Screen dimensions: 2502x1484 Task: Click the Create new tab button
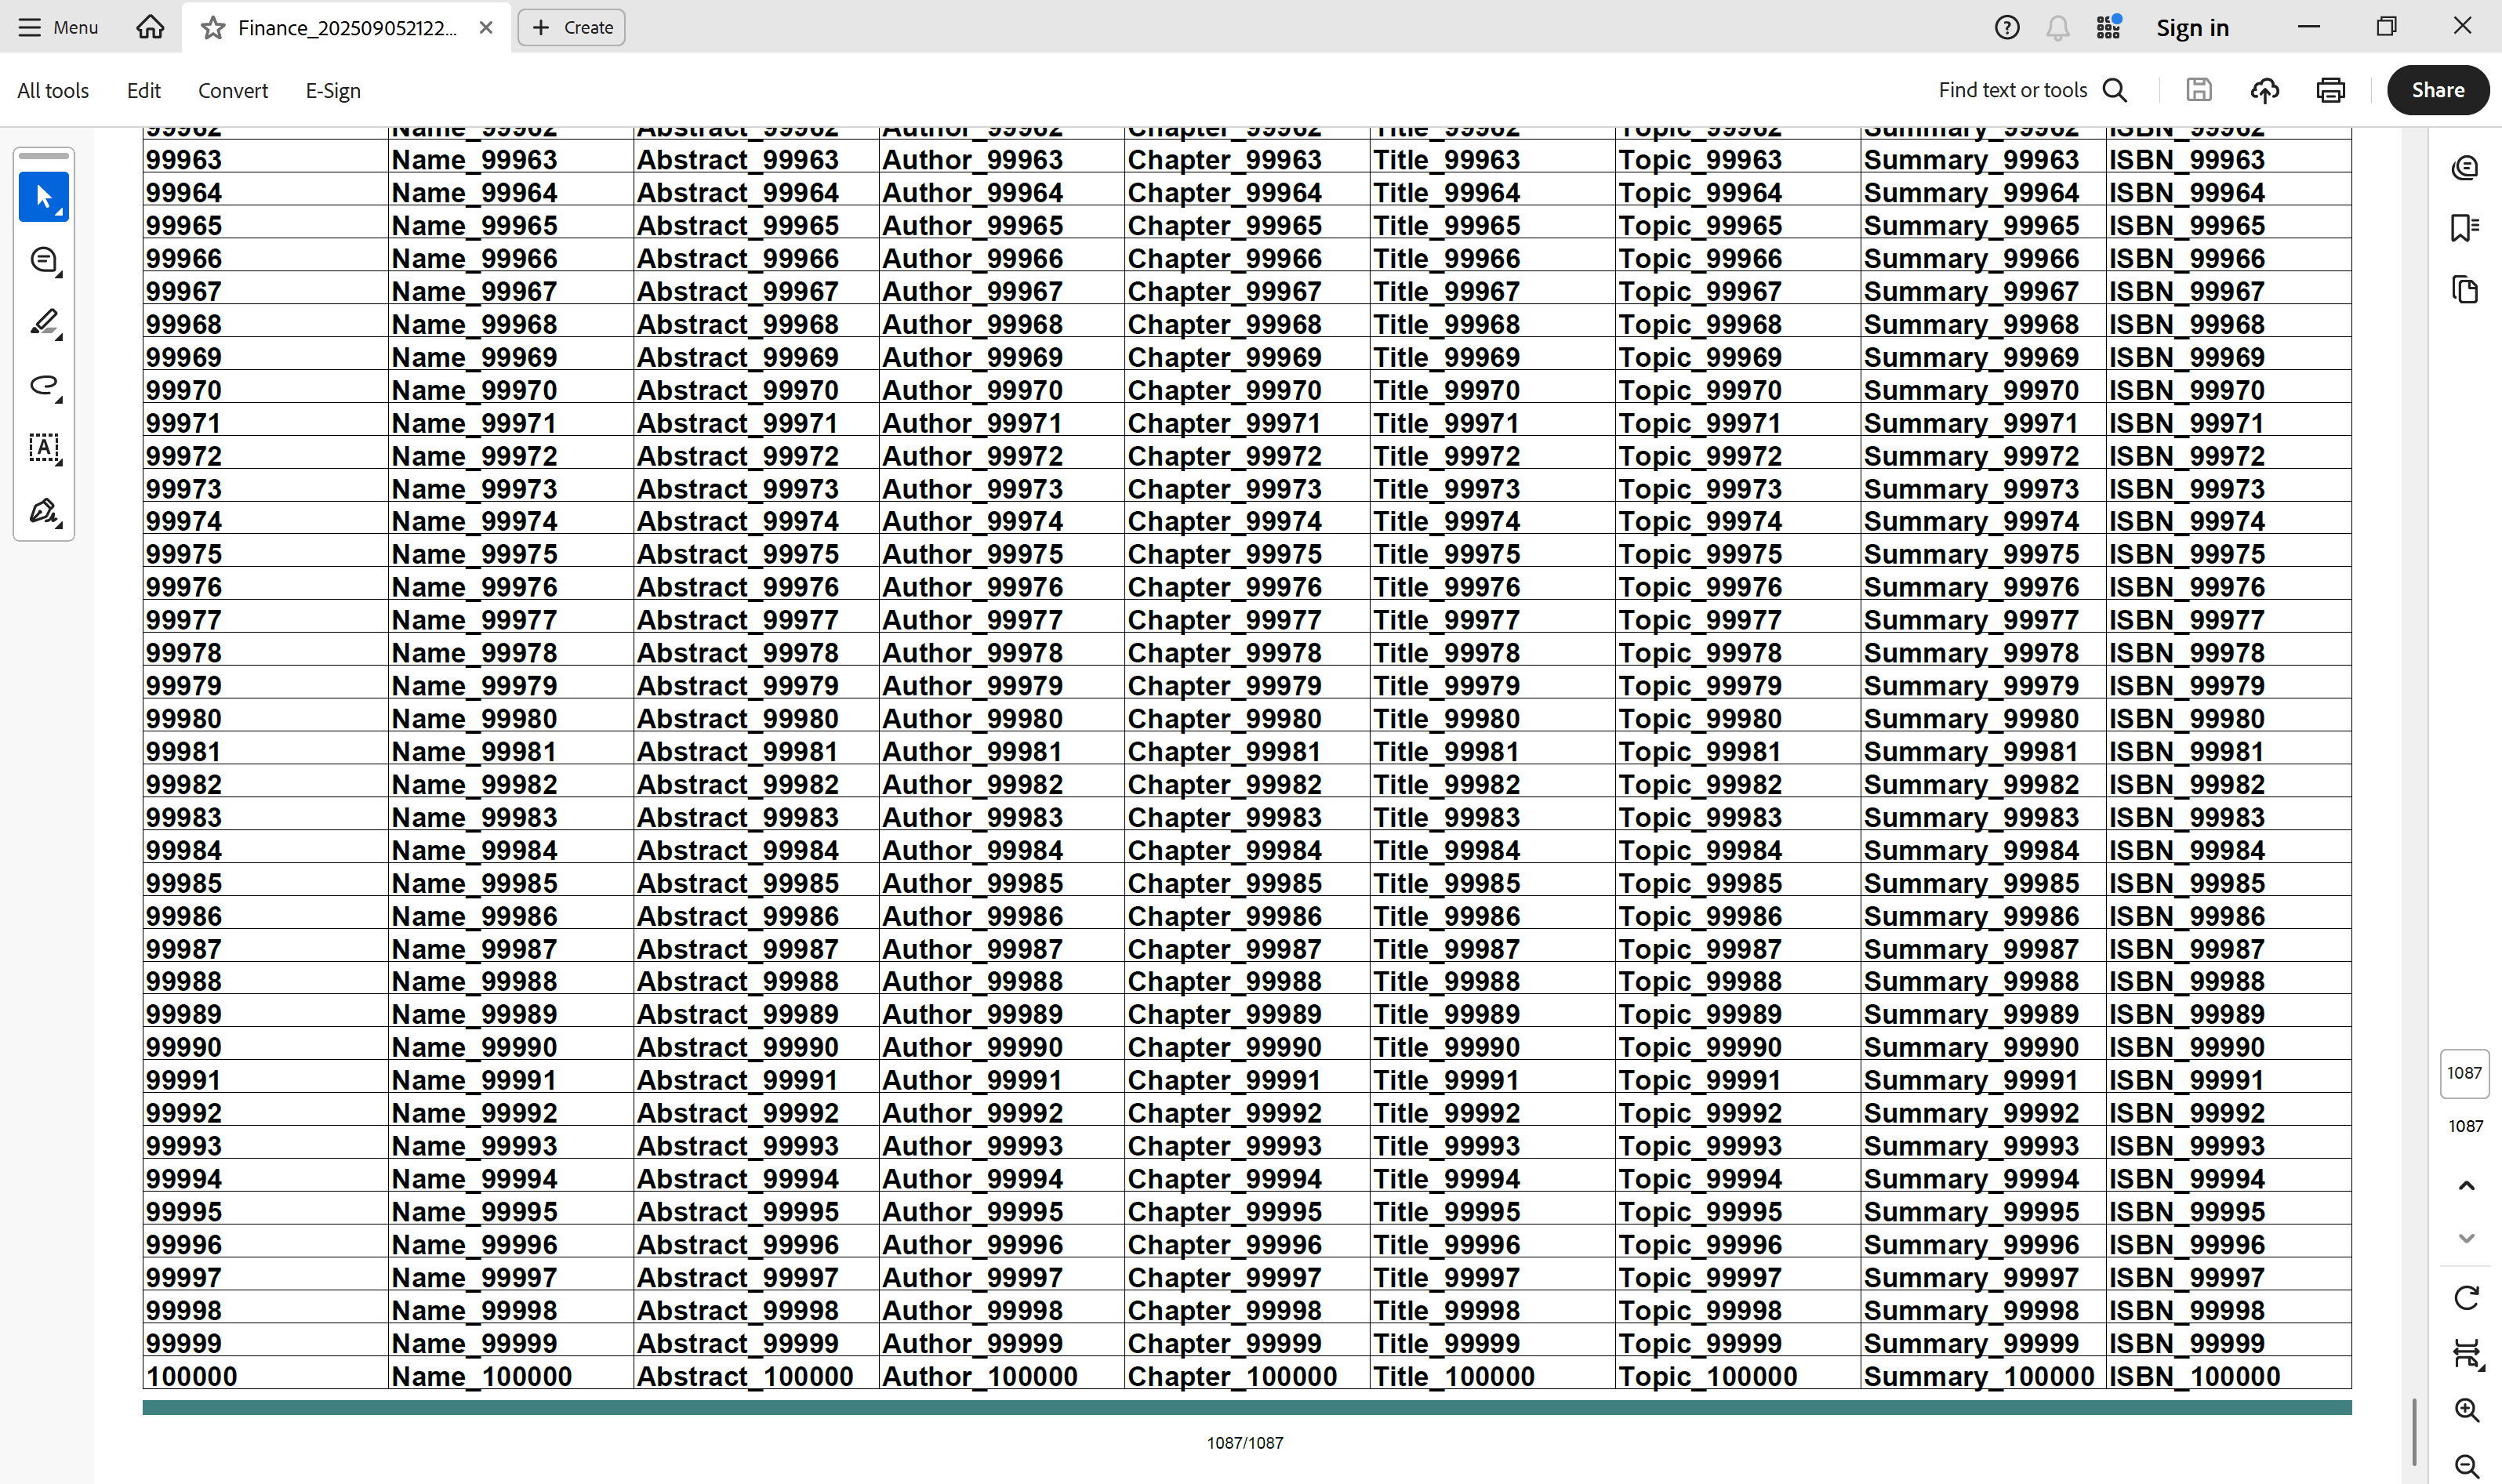coord(571,27)
